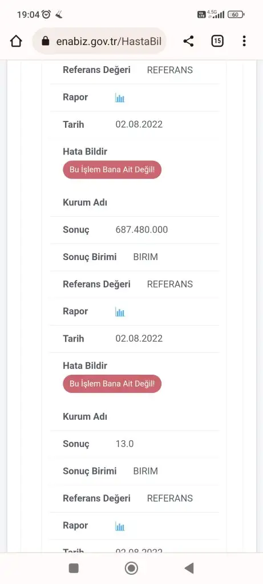Tap the alarm clock status icon

coord(46,14)
